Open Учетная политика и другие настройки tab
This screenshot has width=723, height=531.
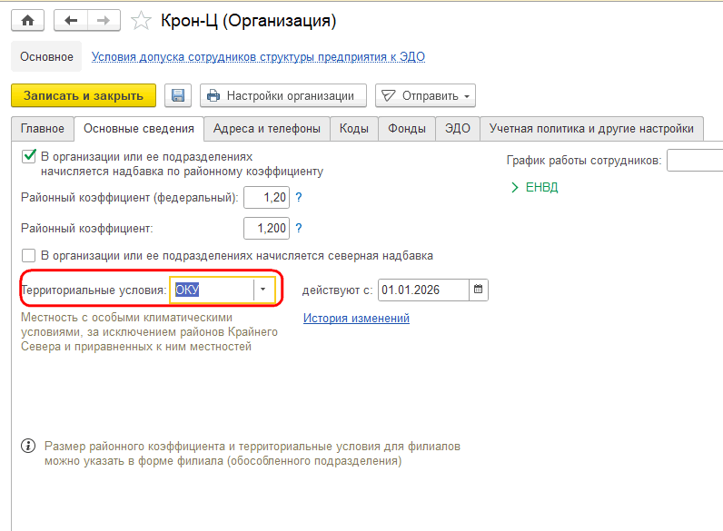coord(591,129)
